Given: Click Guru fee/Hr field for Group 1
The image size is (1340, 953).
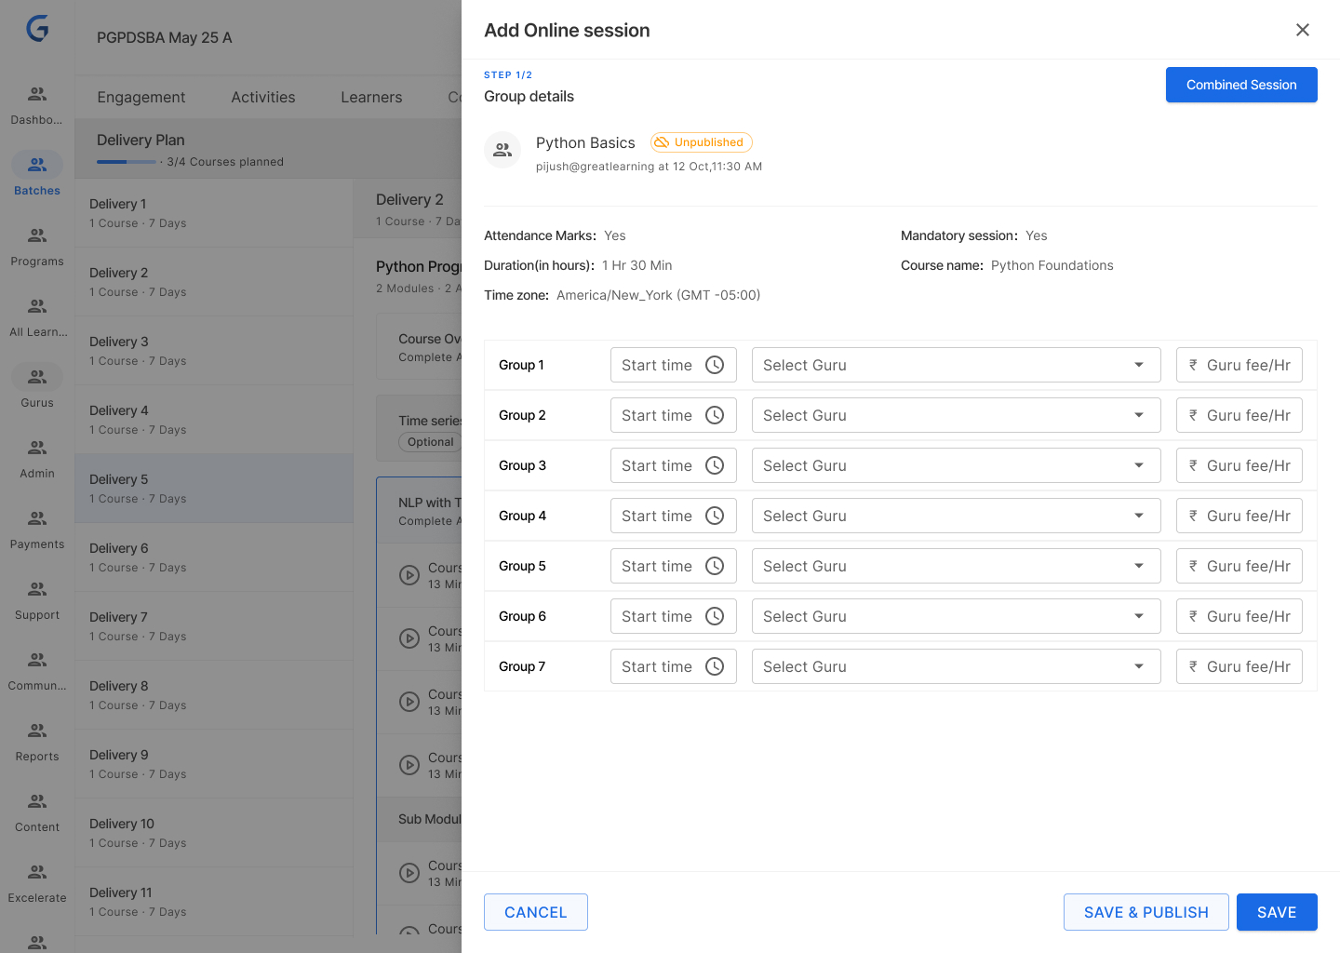Looking at the screenshot, I should pyautogui.click(x=1239, y=365).
